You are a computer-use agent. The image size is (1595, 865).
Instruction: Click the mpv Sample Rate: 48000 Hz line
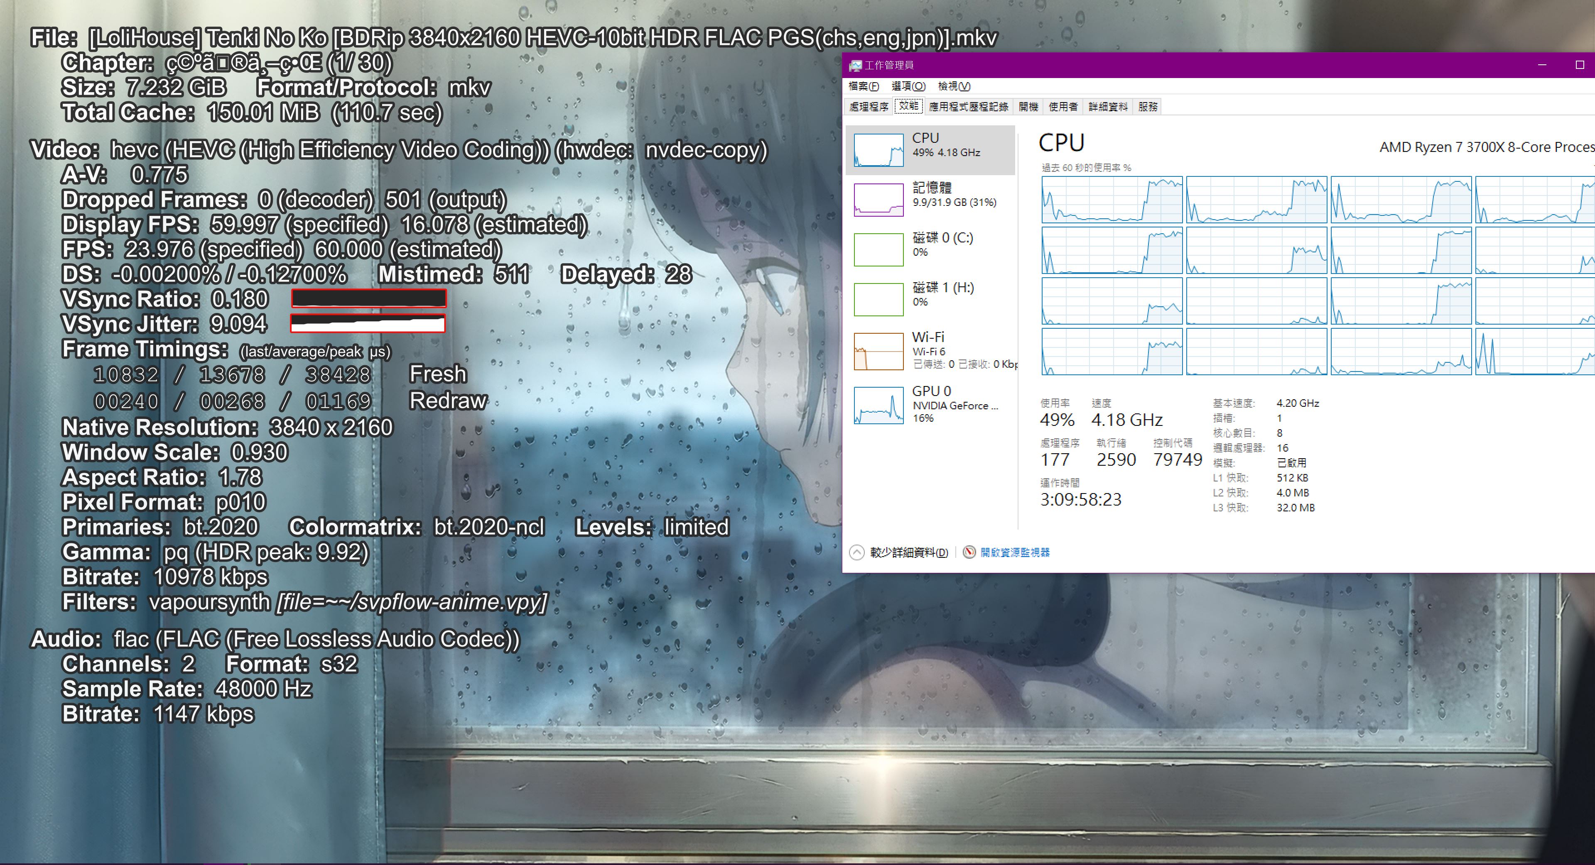click(187, 689)
